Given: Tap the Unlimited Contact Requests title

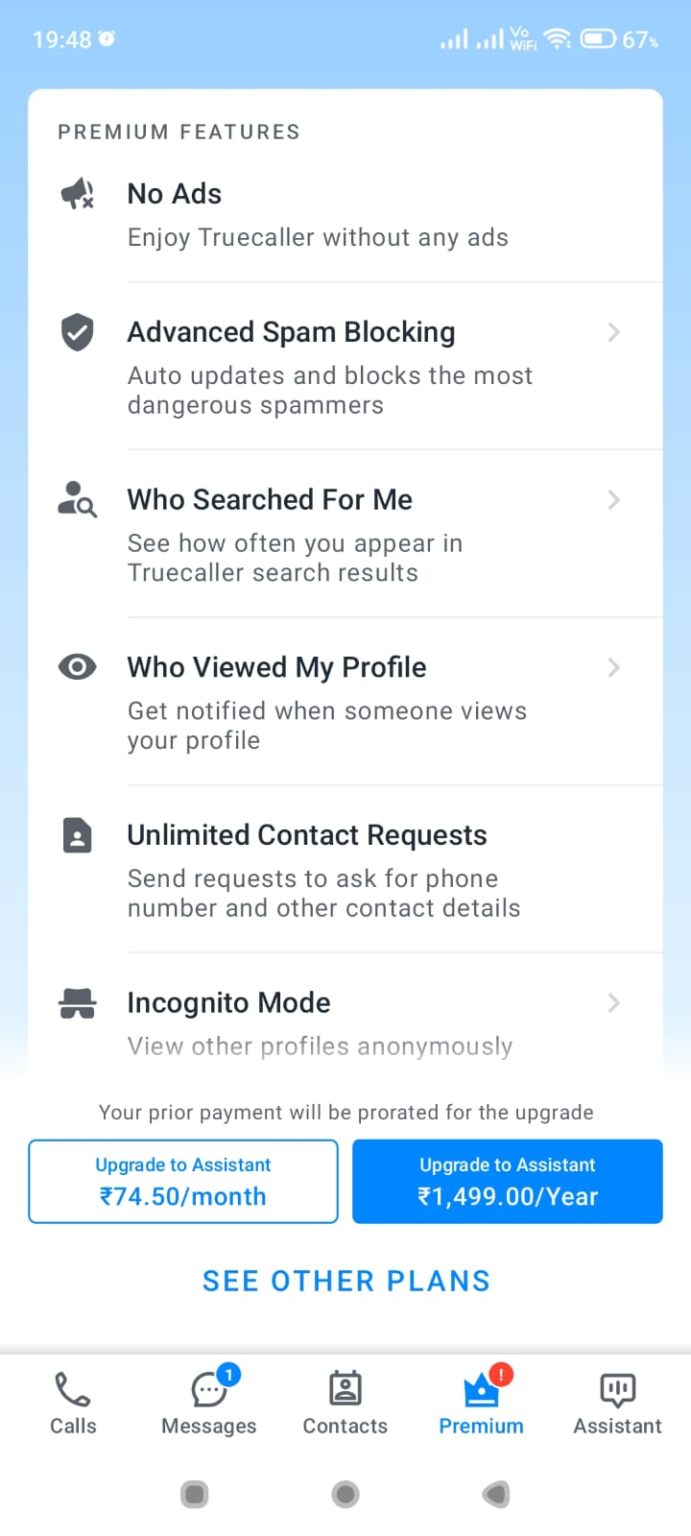Looking at the screenshot, I should click(307, 835).
